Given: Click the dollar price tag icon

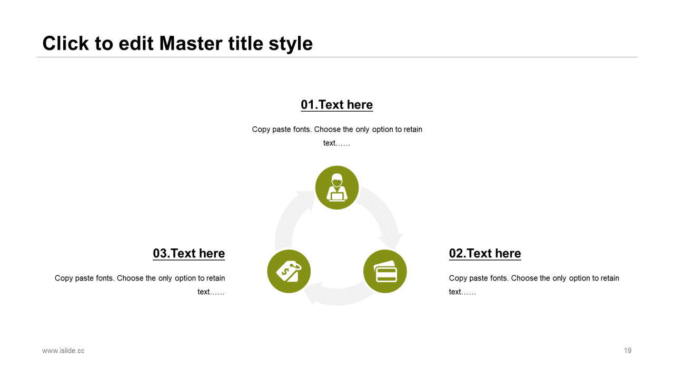Looking at the screenshot, I should [289, 271].
